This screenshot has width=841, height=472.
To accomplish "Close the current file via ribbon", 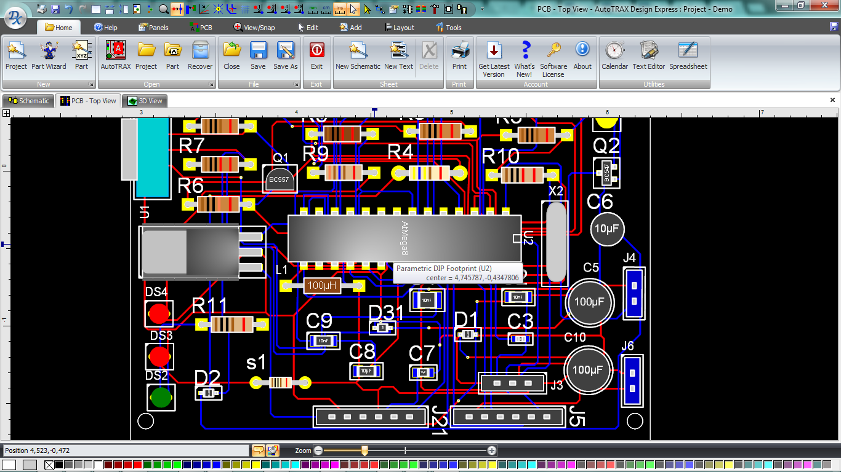I will (x=232, y=56).
